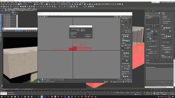Viewport: 175px width, 98px height.
Task: Click Reset Peel icon
Action: point(128,53)
